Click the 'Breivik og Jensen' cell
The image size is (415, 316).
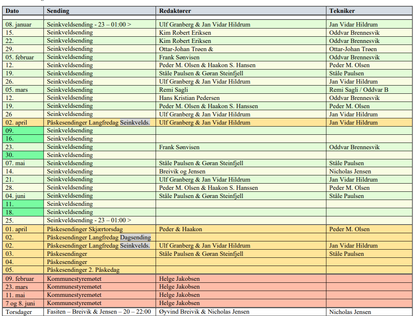[x=241, y=171]
